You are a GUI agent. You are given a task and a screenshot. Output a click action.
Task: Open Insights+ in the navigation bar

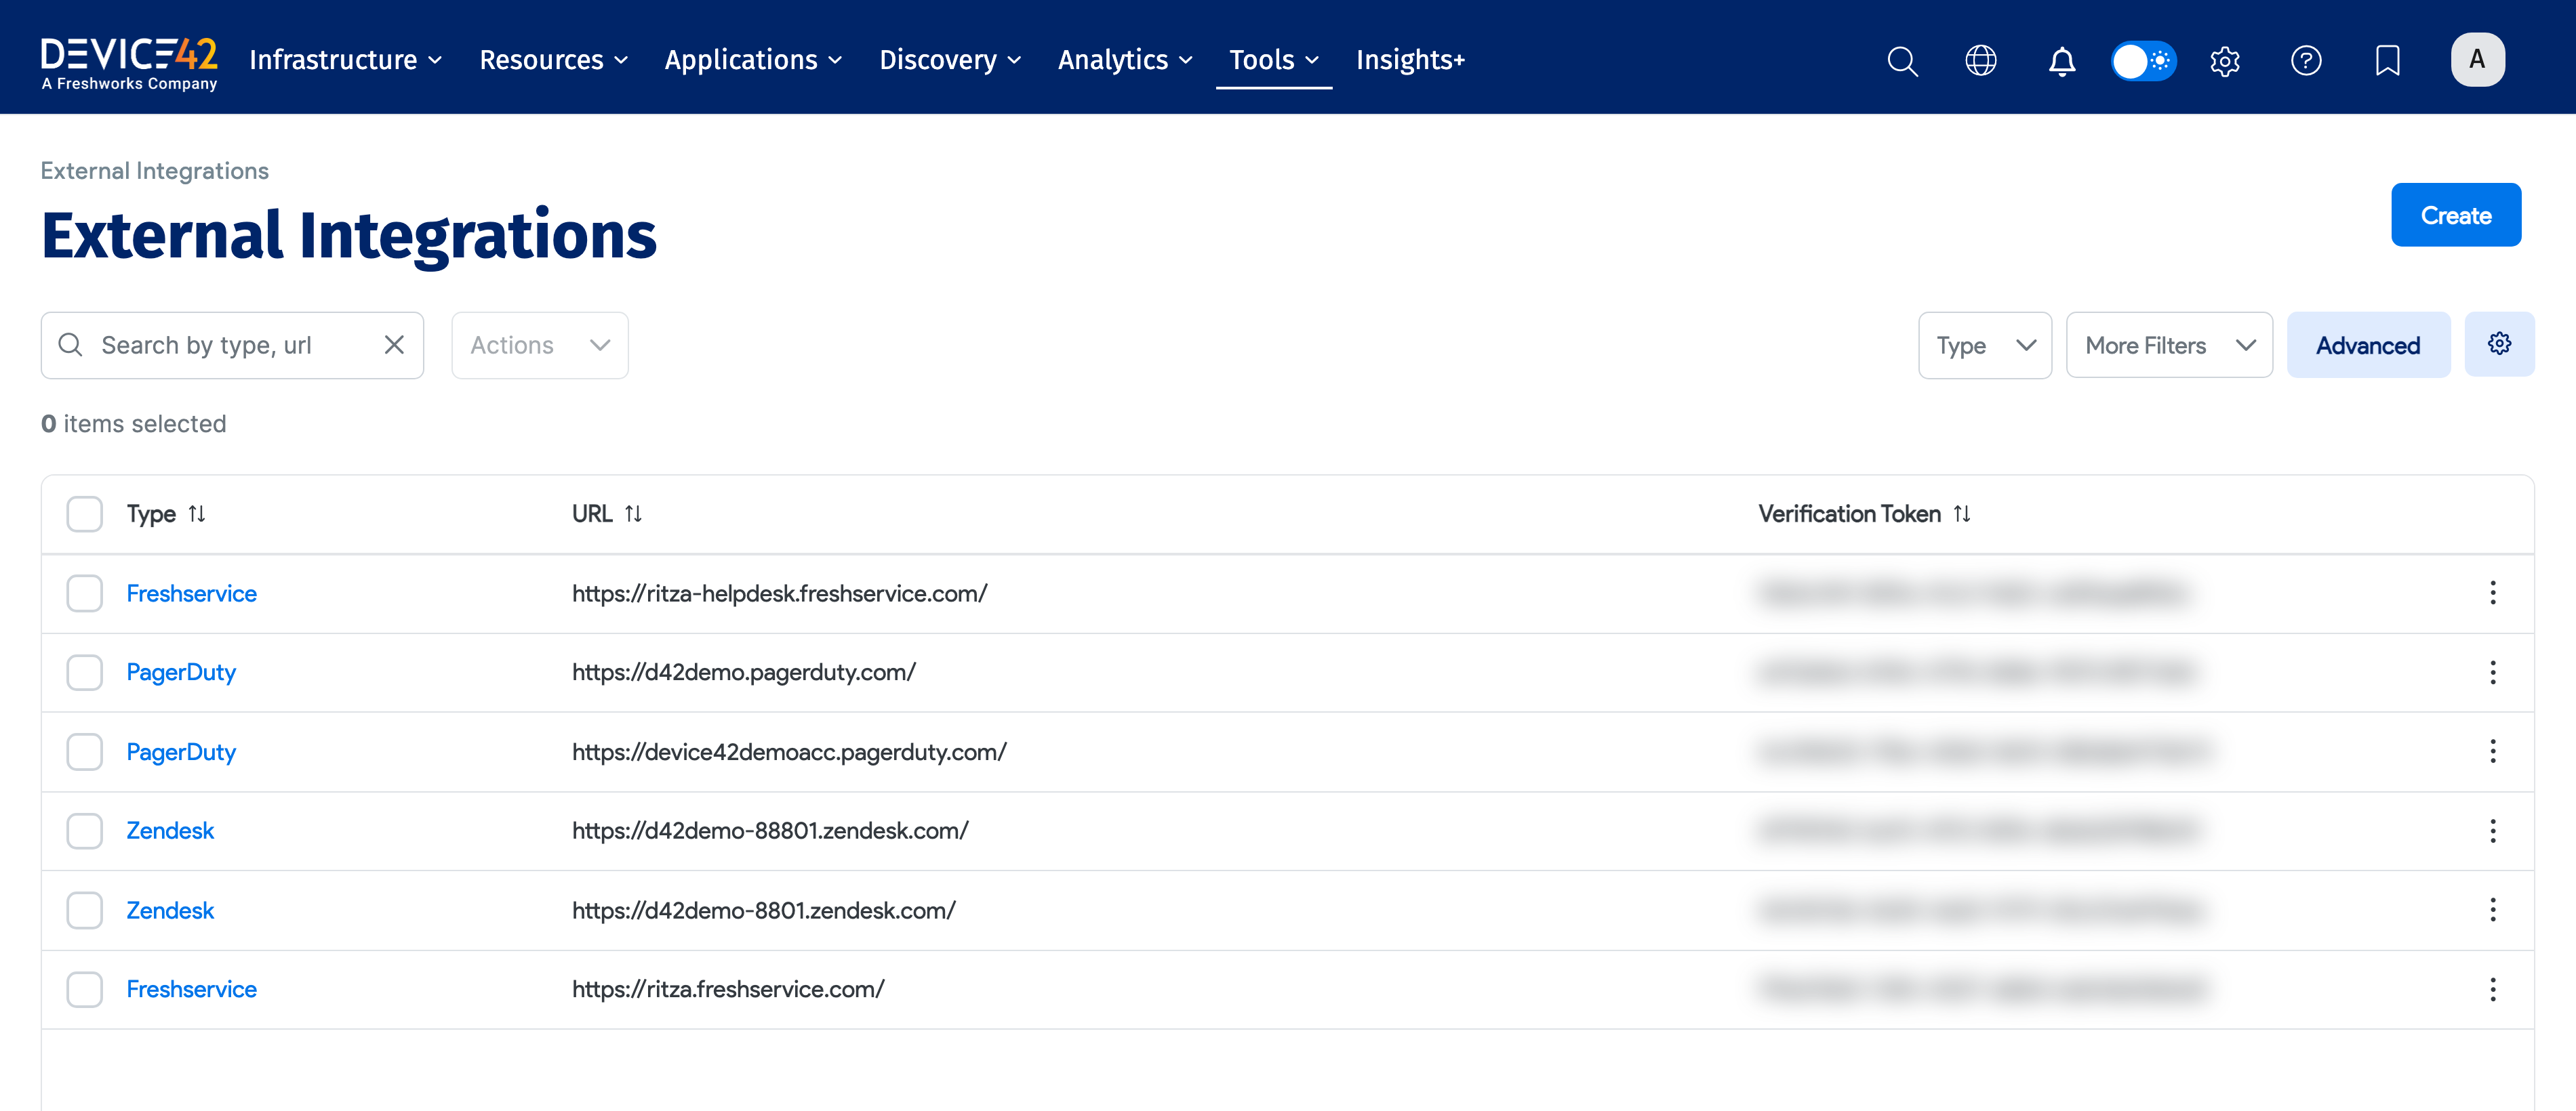tap(1410, 60)
